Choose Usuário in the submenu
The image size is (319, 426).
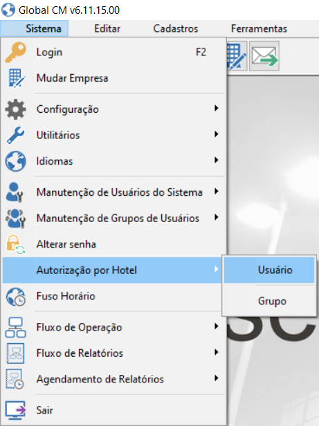[269, 270]
